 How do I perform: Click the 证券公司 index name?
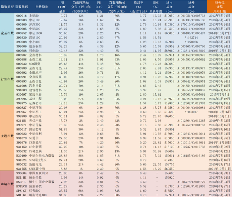[35, 103]
